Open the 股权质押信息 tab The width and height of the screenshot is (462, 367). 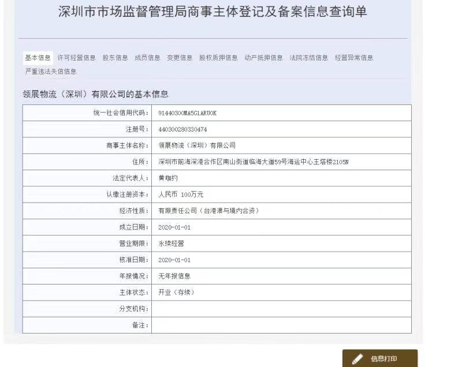[218, 58]
